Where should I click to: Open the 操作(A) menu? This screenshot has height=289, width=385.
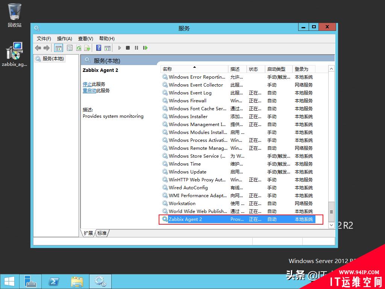64,39
